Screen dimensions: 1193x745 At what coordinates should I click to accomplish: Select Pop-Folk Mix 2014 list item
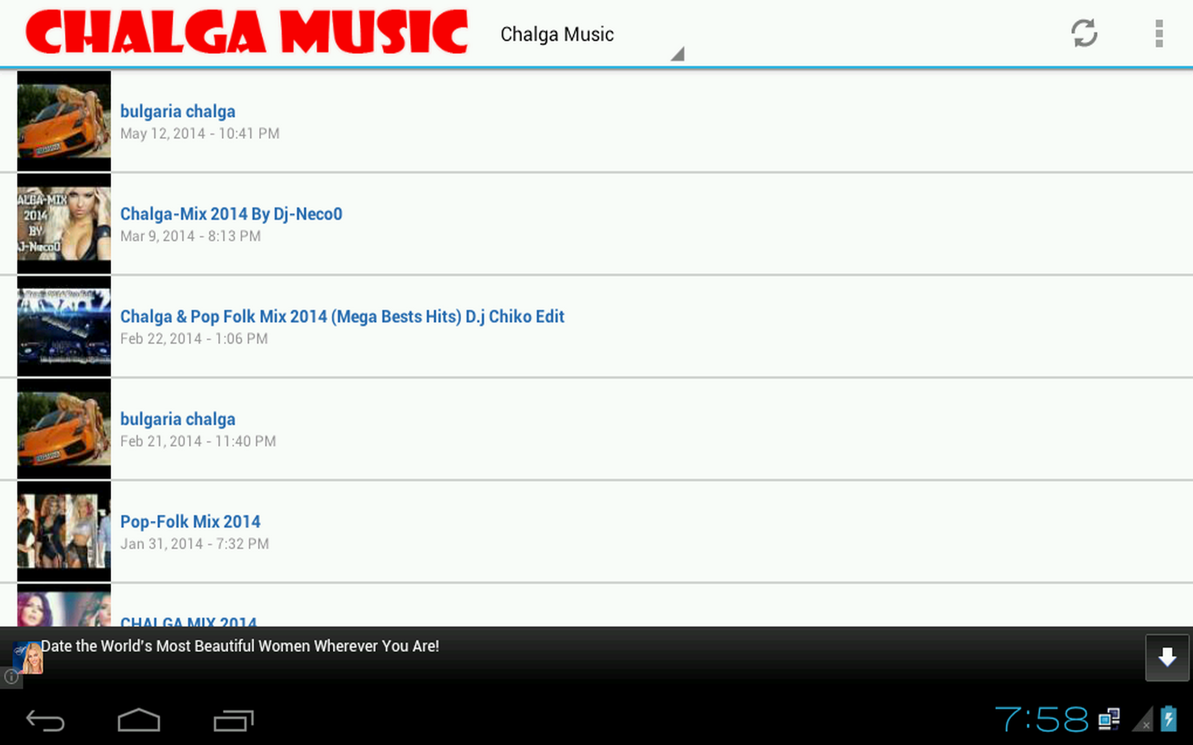coord(190,522)
